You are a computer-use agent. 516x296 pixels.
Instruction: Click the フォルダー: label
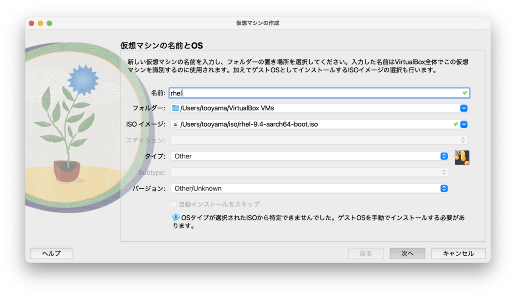149,108
